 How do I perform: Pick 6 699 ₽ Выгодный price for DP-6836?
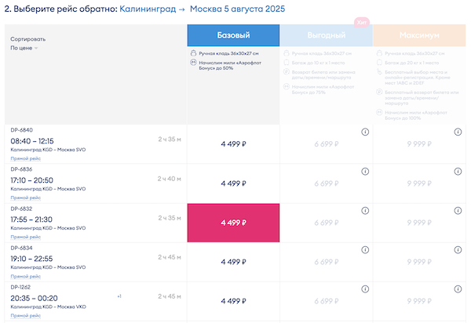pos(326,183)
